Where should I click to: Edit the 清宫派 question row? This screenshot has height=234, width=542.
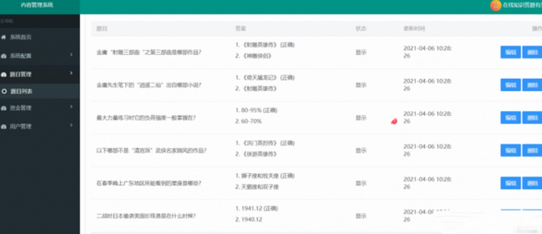click(510, 150)
